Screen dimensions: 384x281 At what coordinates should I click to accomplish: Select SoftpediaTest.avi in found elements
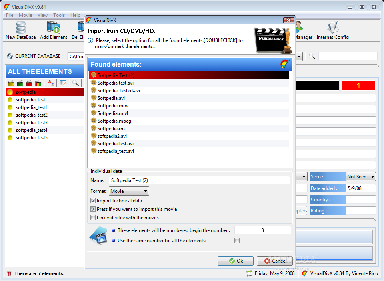click(x=189, y=143)
